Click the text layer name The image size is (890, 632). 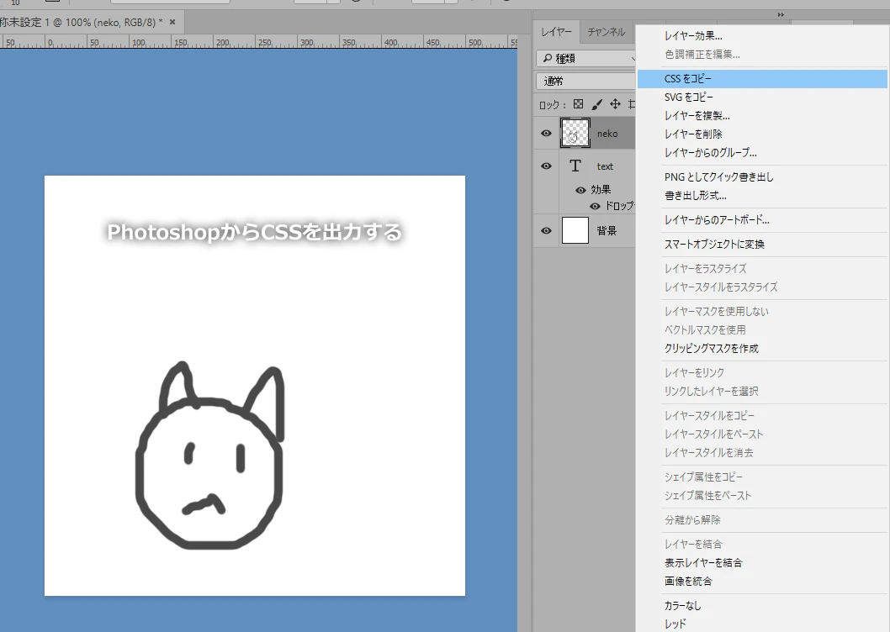605,166
